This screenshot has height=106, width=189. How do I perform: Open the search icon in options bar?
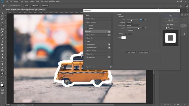pyautogui.click(x=177, y=6)
